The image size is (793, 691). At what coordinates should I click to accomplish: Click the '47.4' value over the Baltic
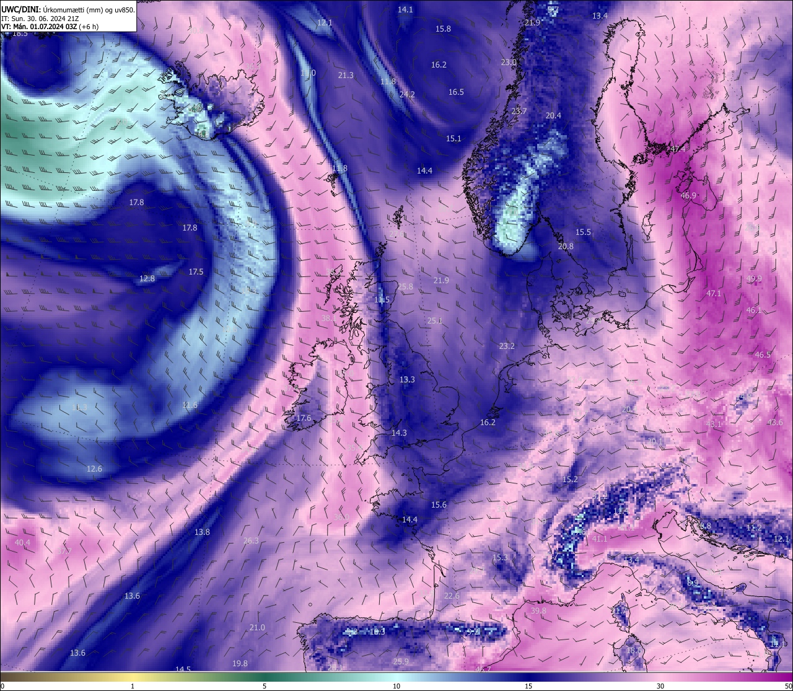pos(678,149)
